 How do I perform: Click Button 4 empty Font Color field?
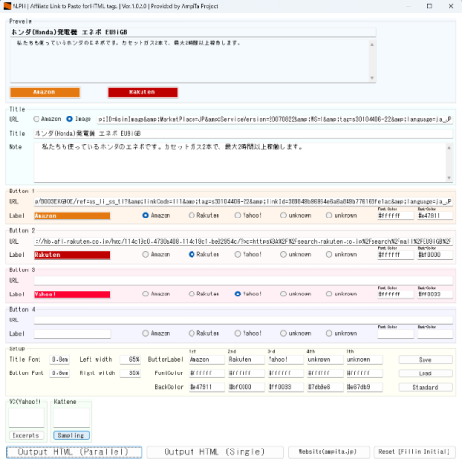396,334
